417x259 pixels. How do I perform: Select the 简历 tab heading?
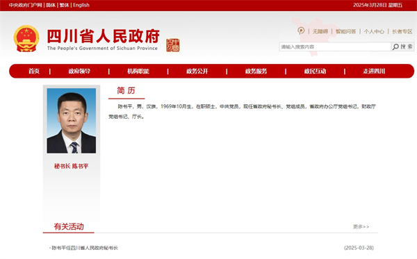pos(126,90)
